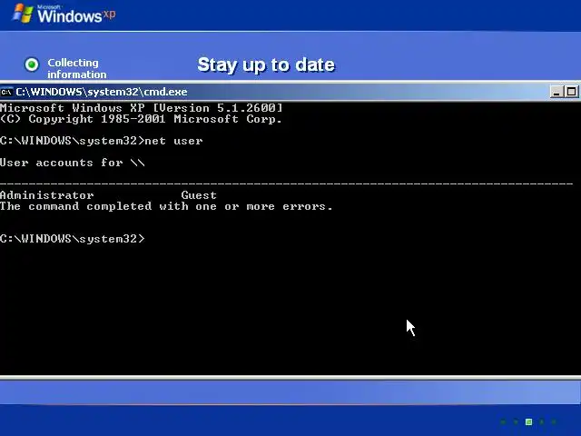Click "The command completed with one or more errors."
Image resolution: width=581 pixels, height=436 pixels.
166,206
